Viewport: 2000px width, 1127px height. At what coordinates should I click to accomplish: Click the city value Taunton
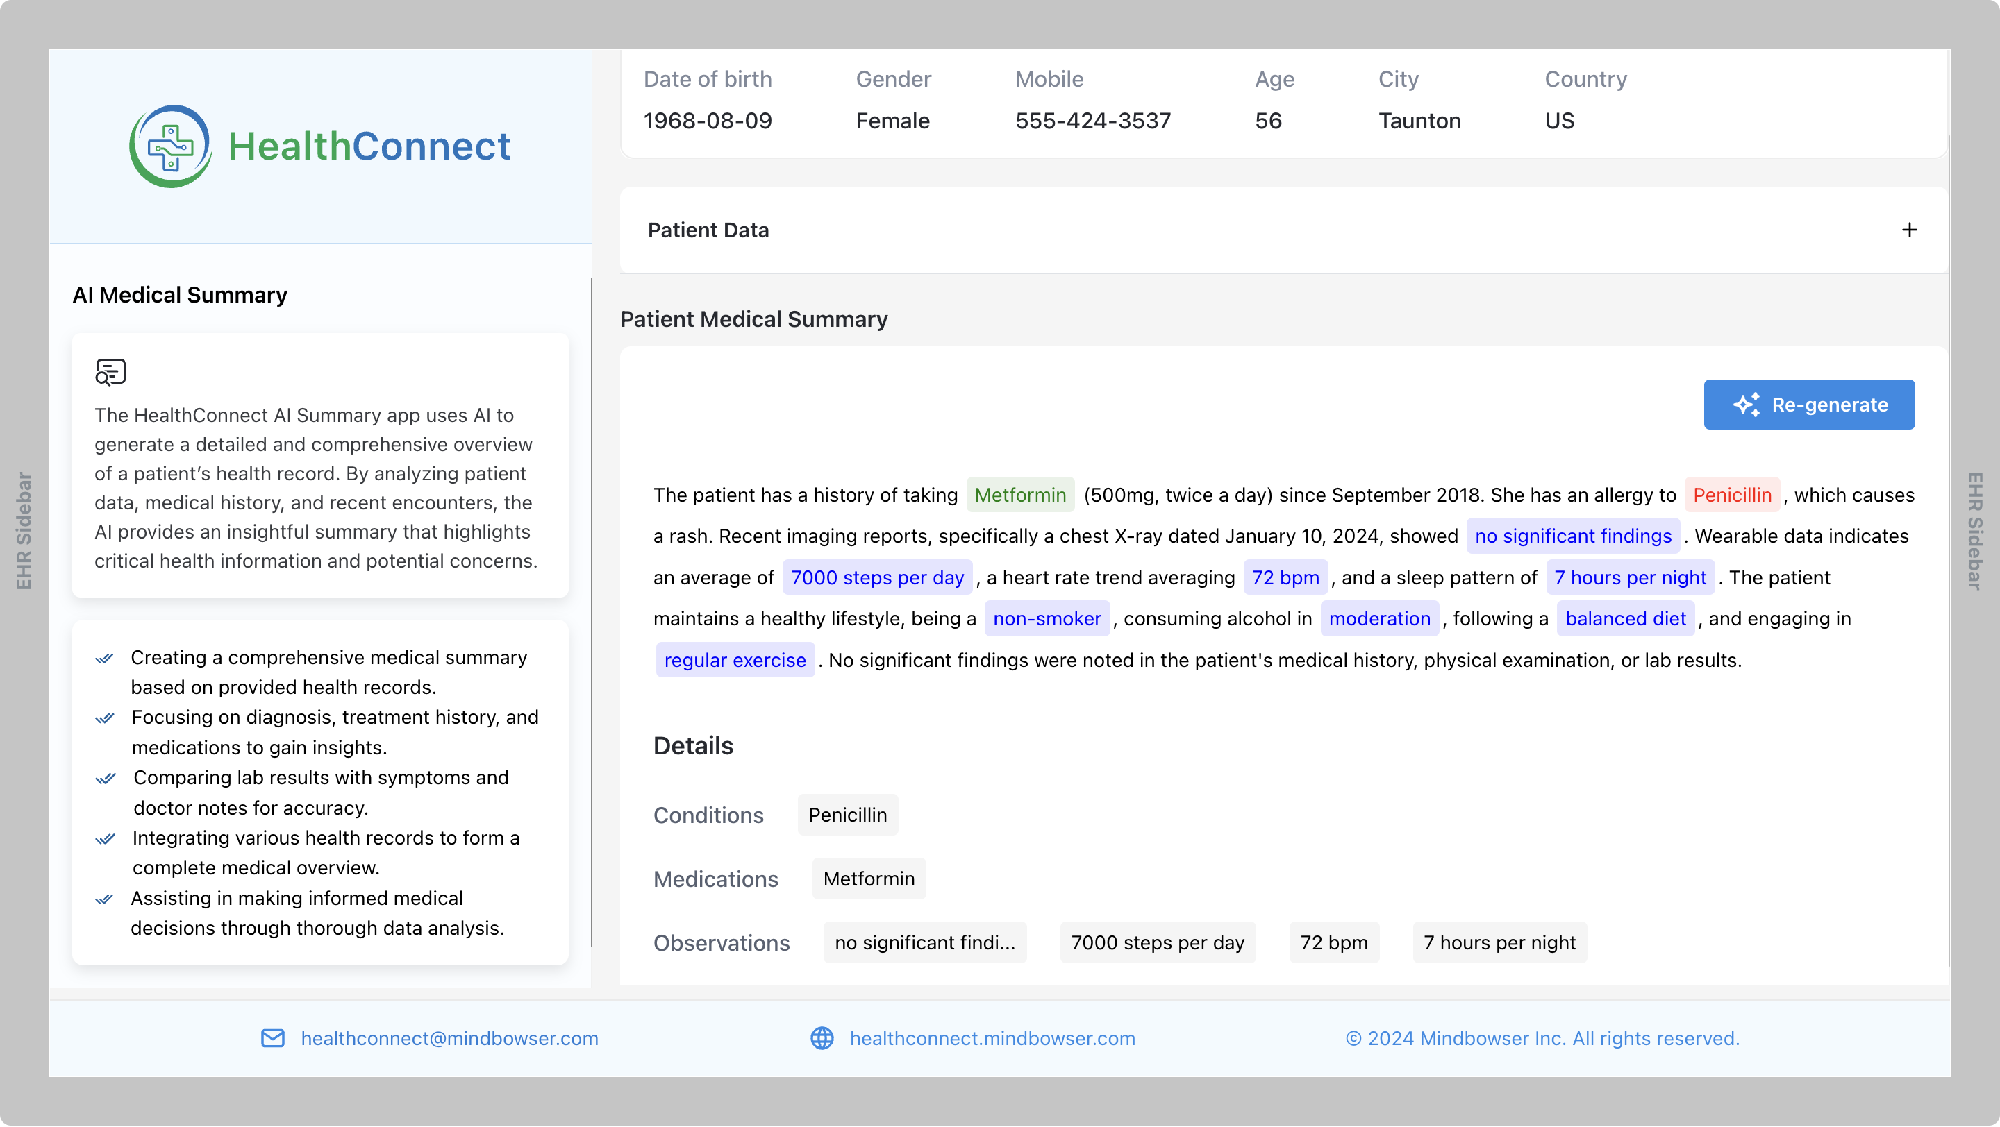coord(1419,120)
